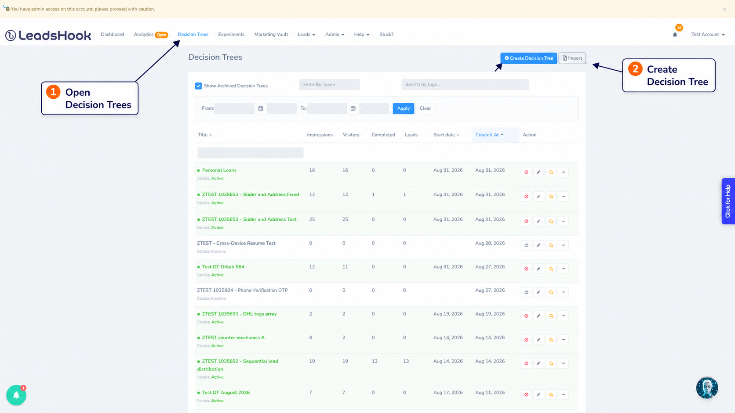Go to Dashboard
The width and height of the screenshot is (735, 413).
(113, 34)
